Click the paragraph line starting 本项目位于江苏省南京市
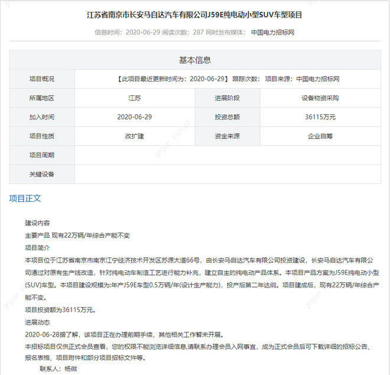390x375 pixels. [199, 260]
